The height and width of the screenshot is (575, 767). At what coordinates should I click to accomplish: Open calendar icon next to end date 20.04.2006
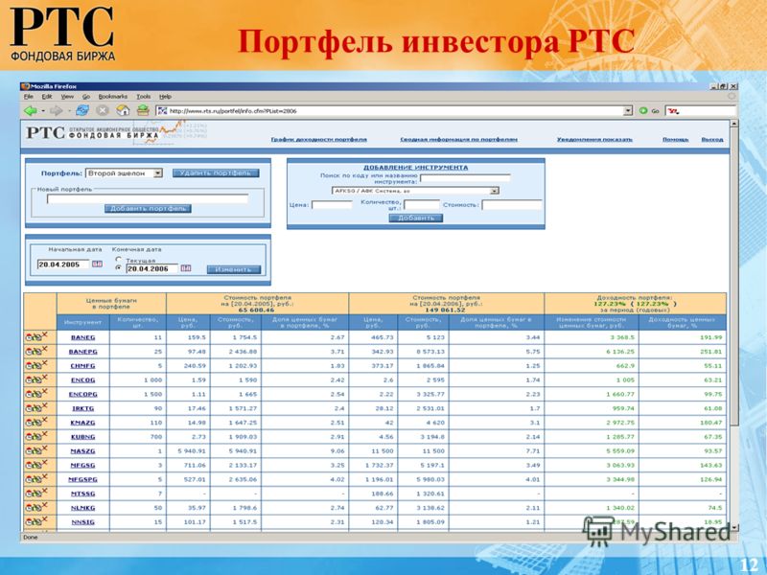coord(186,268)
